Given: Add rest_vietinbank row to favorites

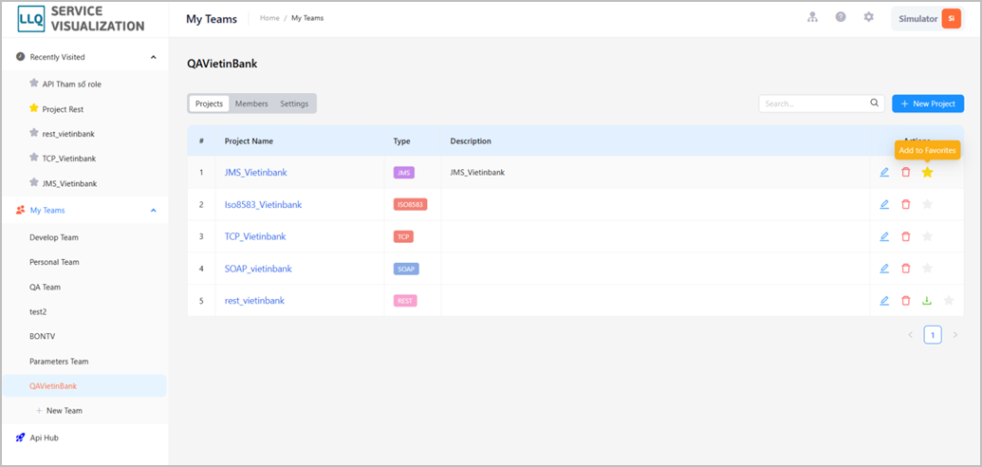Looking at the screenshot, I should (949, 301).
